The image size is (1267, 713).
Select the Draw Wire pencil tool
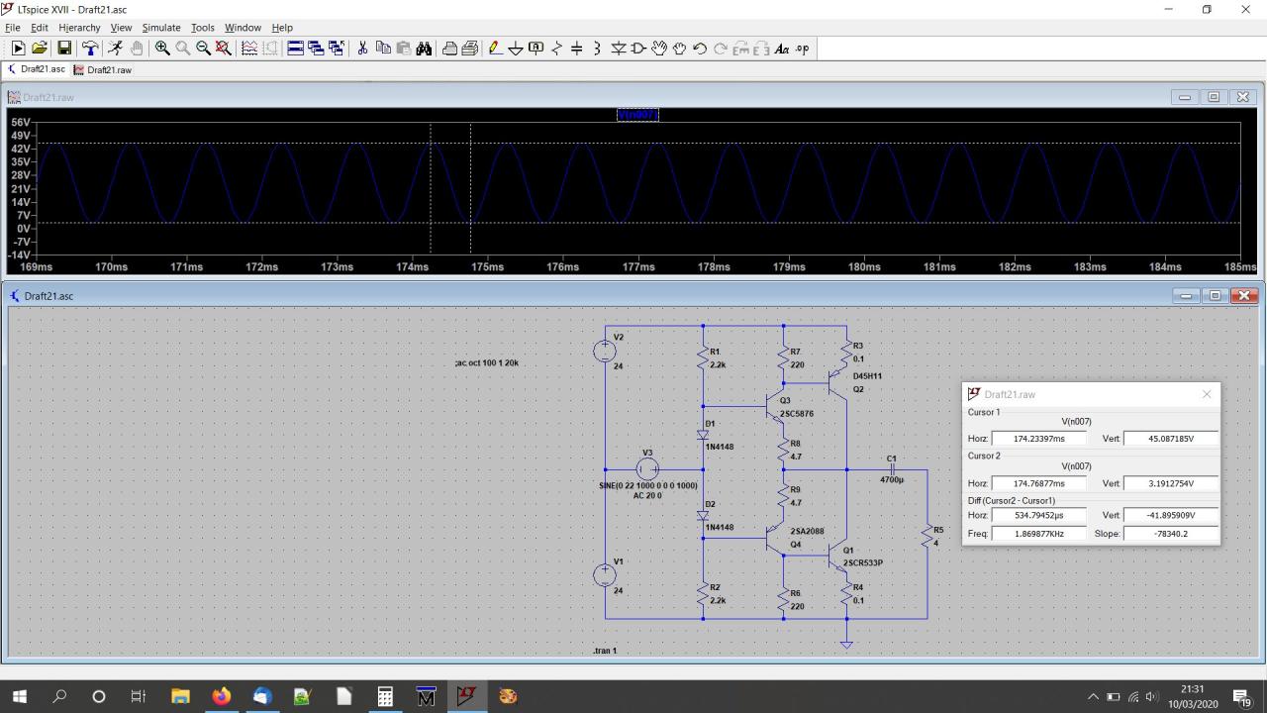pos(495,49)
